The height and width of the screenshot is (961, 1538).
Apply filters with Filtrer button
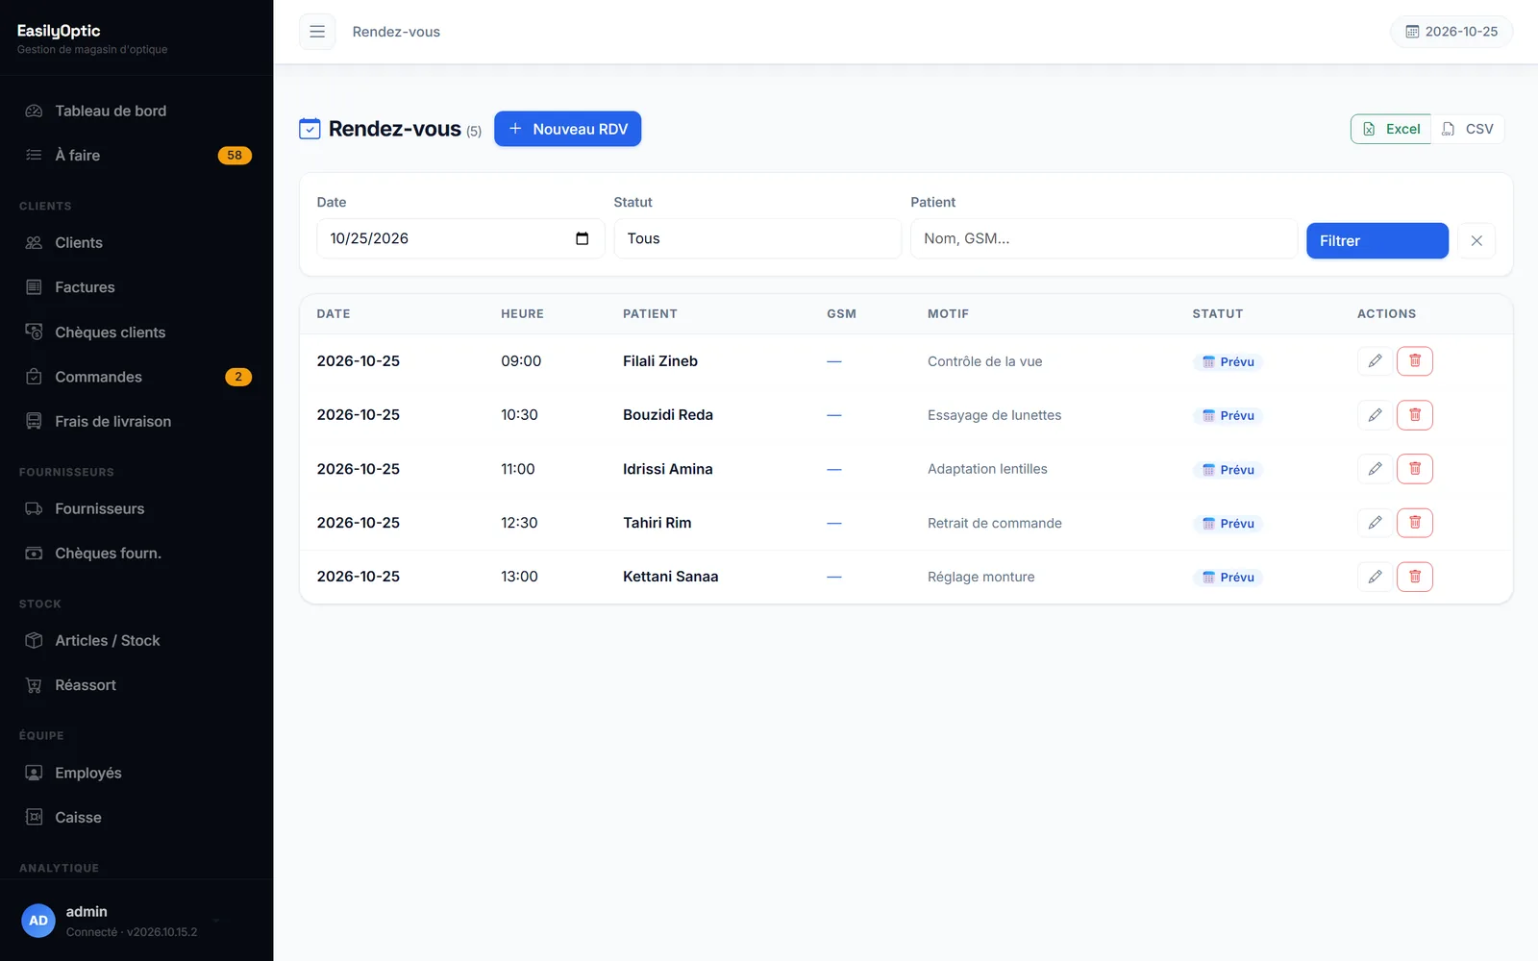pyautogui.click(x=1377, y=240)
